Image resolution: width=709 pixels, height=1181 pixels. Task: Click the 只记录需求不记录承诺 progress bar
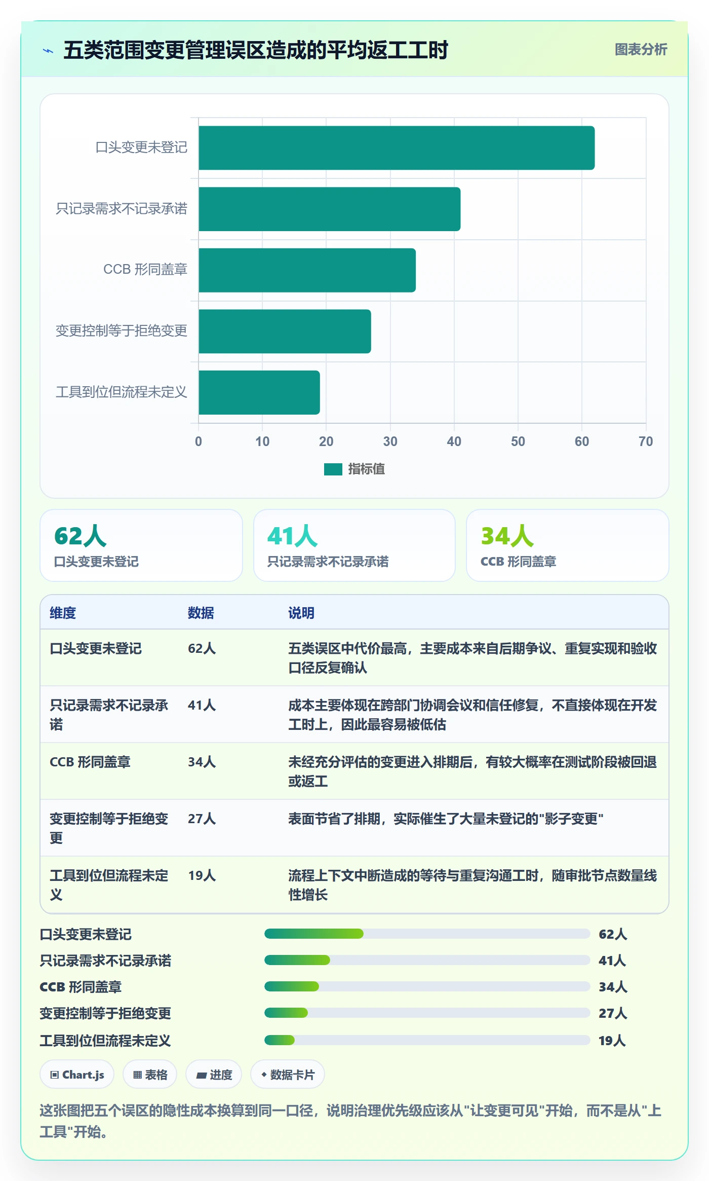click(427, 960)
